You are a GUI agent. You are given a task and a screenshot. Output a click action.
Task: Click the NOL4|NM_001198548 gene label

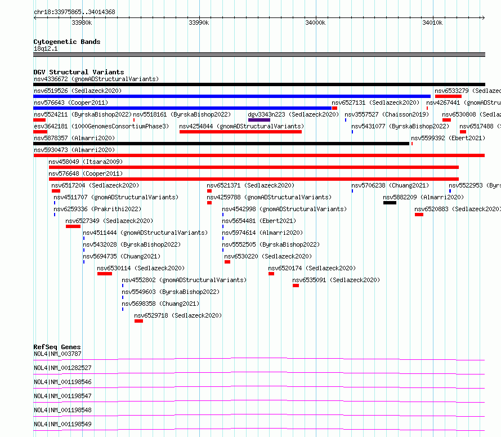(62, 410)
